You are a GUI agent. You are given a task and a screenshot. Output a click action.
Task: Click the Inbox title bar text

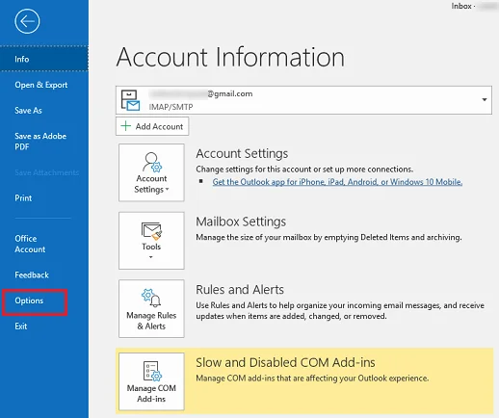(461, 6)
